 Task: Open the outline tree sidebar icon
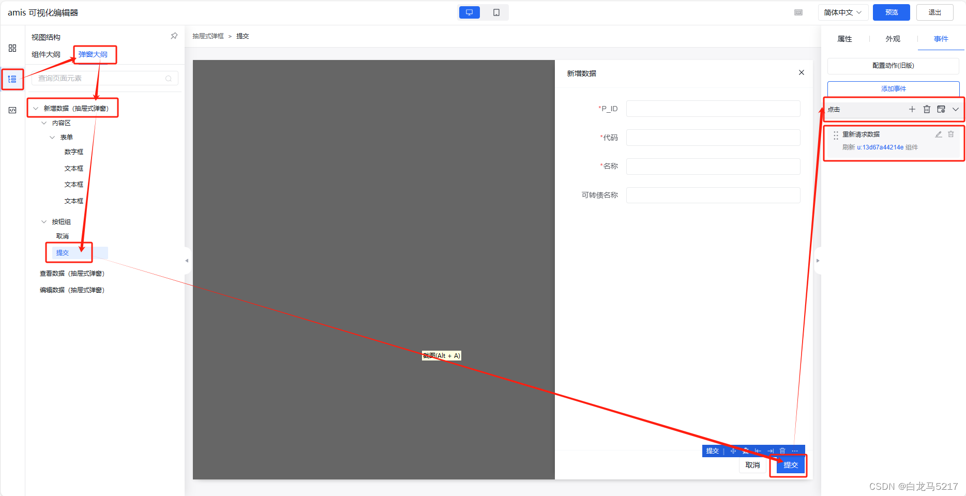(x=12, y=79)
